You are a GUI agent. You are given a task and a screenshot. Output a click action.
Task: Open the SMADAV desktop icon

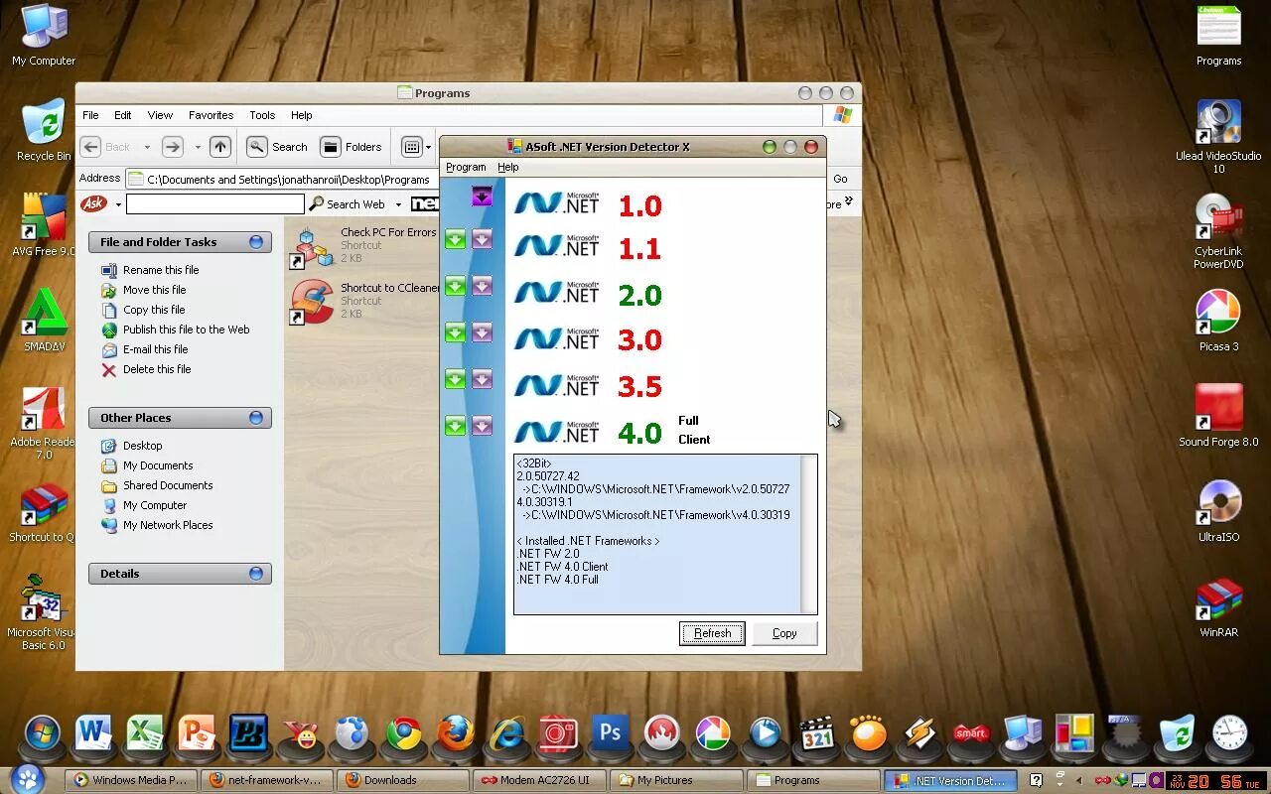click(x=44, y=320)
